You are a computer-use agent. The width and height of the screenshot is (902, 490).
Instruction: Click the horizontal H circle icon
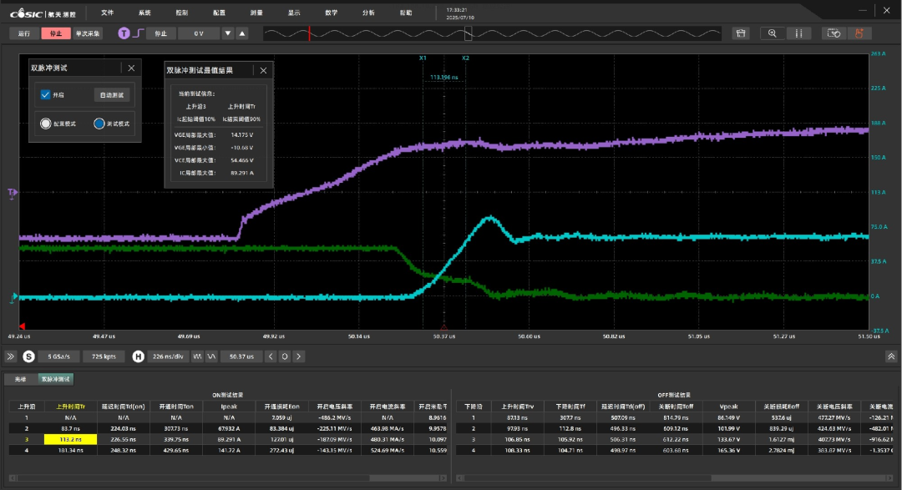click(x=139, y=356)
